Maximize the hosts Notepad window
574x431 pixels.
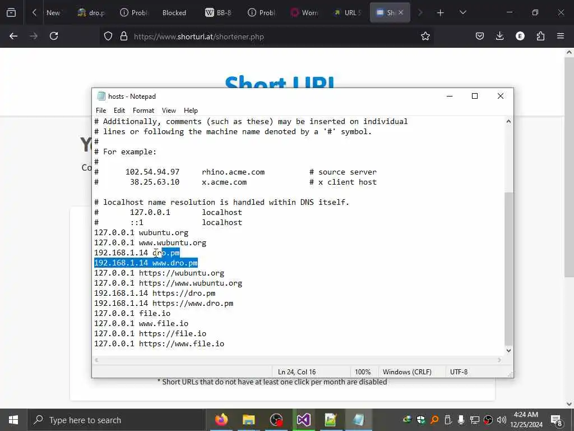click(x=475, y=97)
